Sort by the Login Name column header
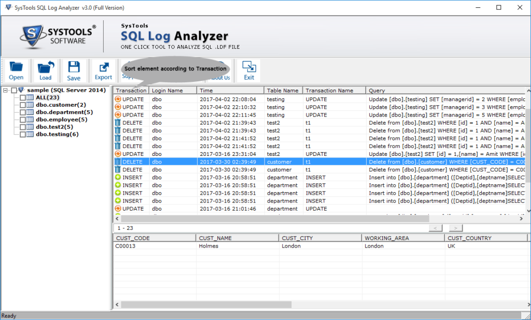This screenshot has width=531, height=320. click(173, 90)
